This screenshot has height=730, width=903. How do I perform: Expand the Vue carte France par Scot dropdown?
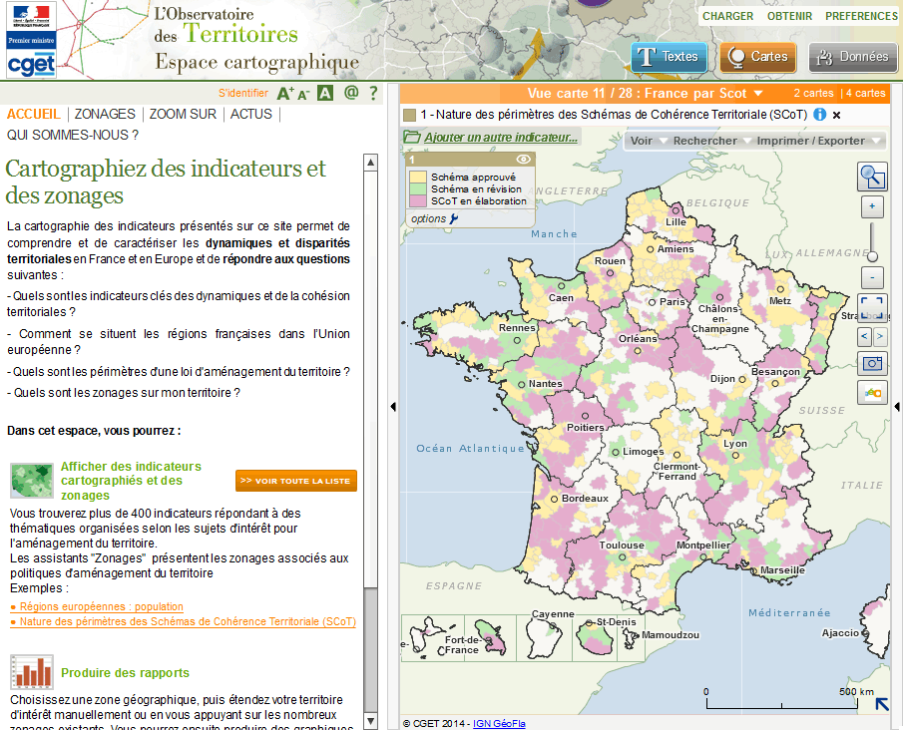[x=758, y=94]
